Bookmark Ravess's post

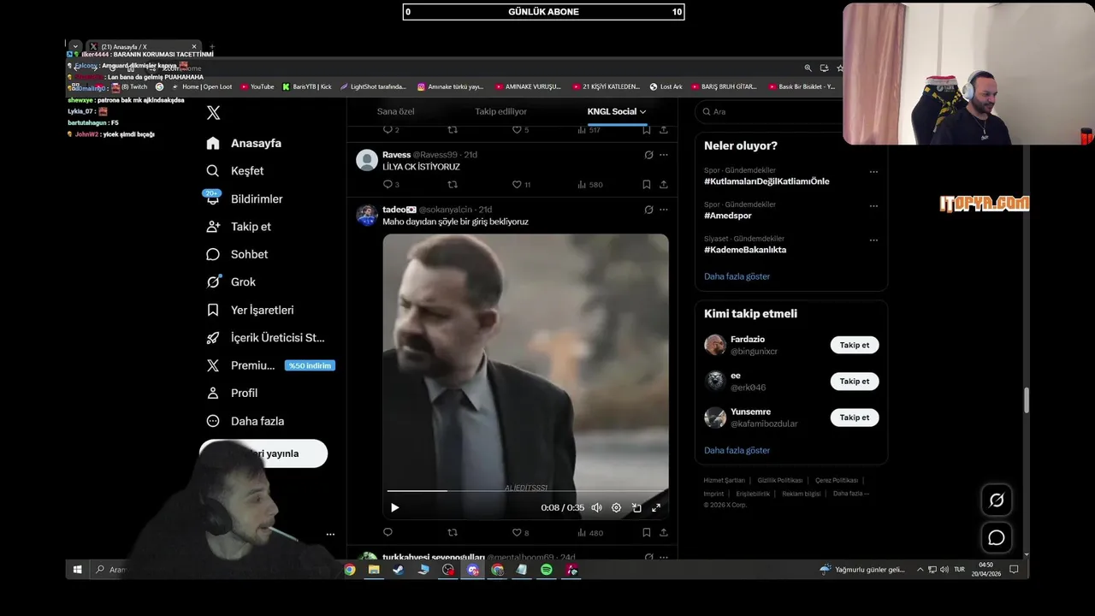646,184
